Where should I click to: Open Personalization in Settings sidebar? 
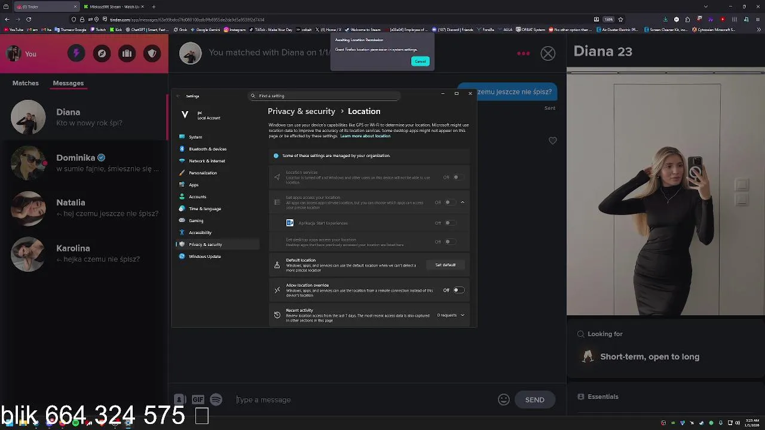(218, 173)
